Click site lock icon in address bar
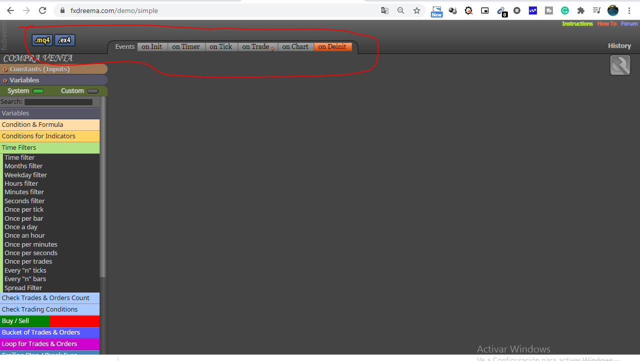 click(x=63, y=10)
